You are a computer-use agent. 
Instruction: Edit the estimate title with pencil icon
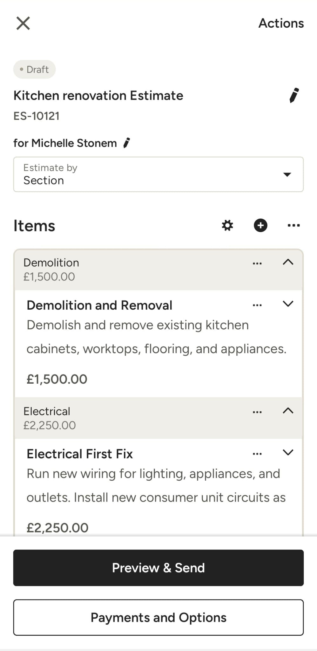coord(294,95)
